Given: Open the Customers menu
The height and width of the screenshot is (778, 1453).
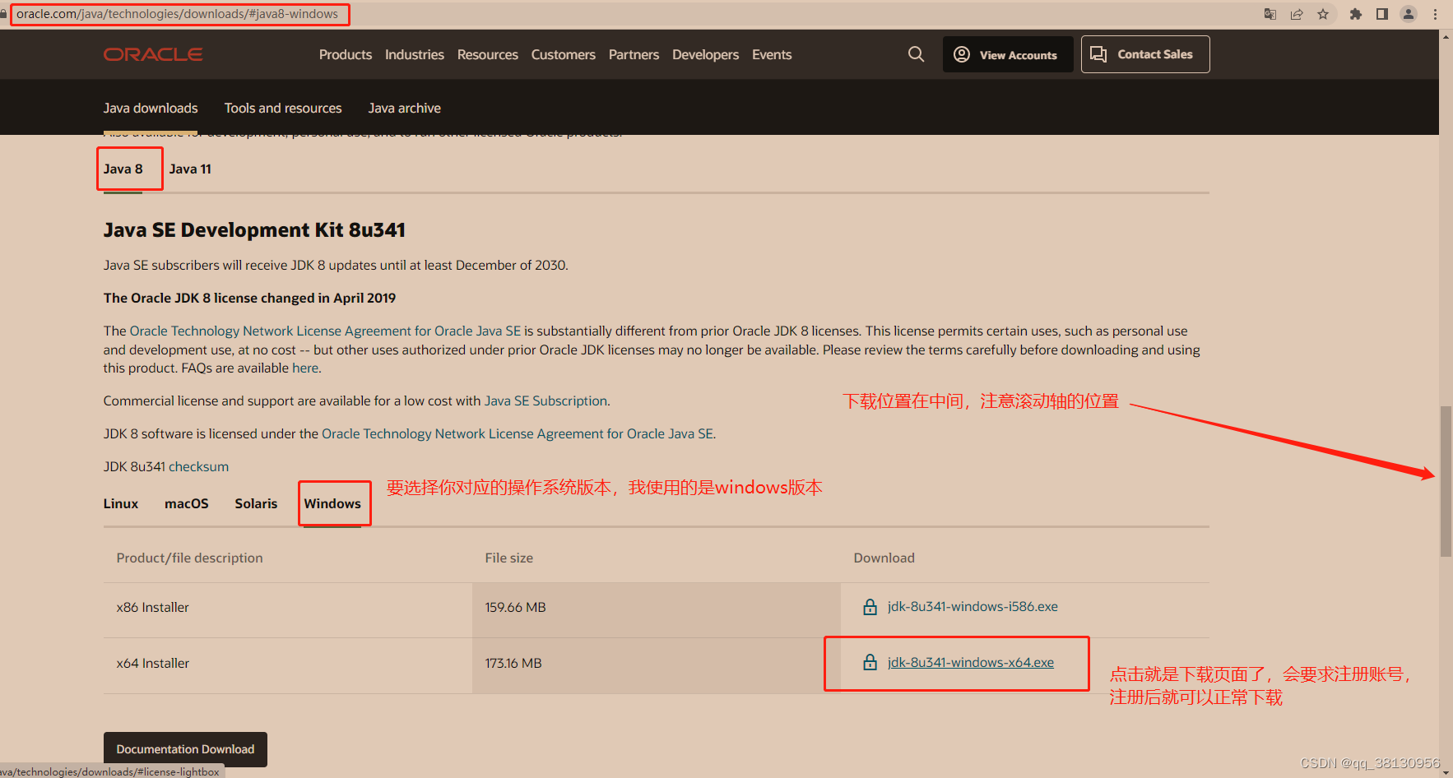Looking at the screenshot, I should pyautogui.click(x=564, y=54).
